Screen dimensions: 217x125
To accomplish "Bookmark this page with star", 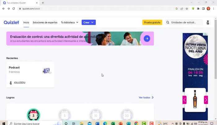I will (x=187, y=9).
